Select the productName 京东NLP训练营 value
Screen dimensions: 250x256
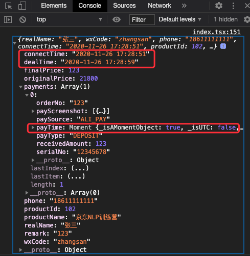97,217
